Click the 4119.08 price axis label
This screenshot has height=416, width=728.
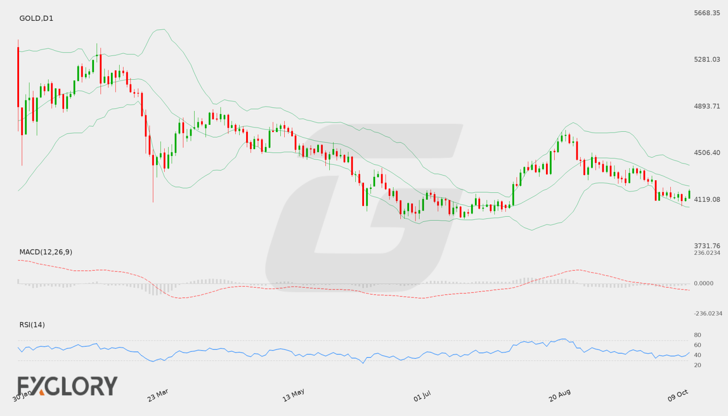click(707, 199)
